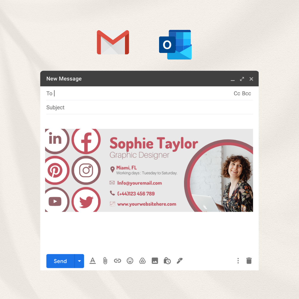299x299 pixels.
Task: Open more options three-dot menu
Action: [x=238, y=261]
